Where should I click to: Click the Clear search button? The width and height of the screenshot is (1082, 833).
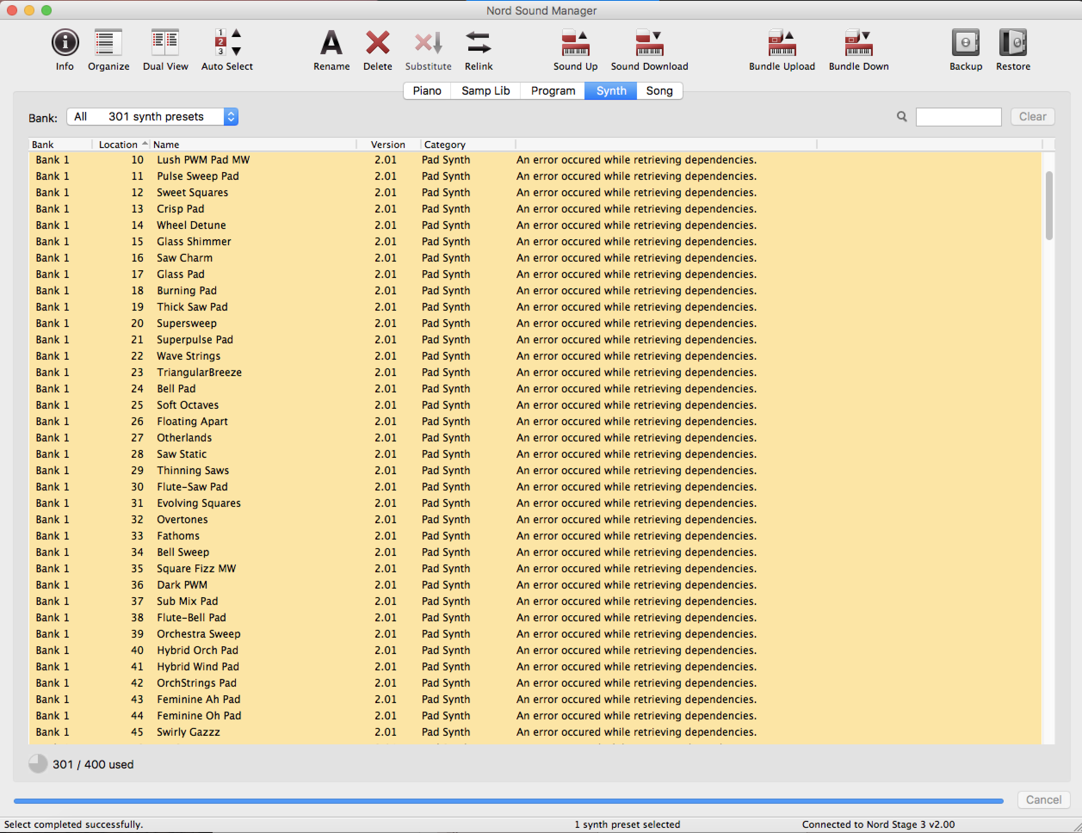pos(1033,116)
